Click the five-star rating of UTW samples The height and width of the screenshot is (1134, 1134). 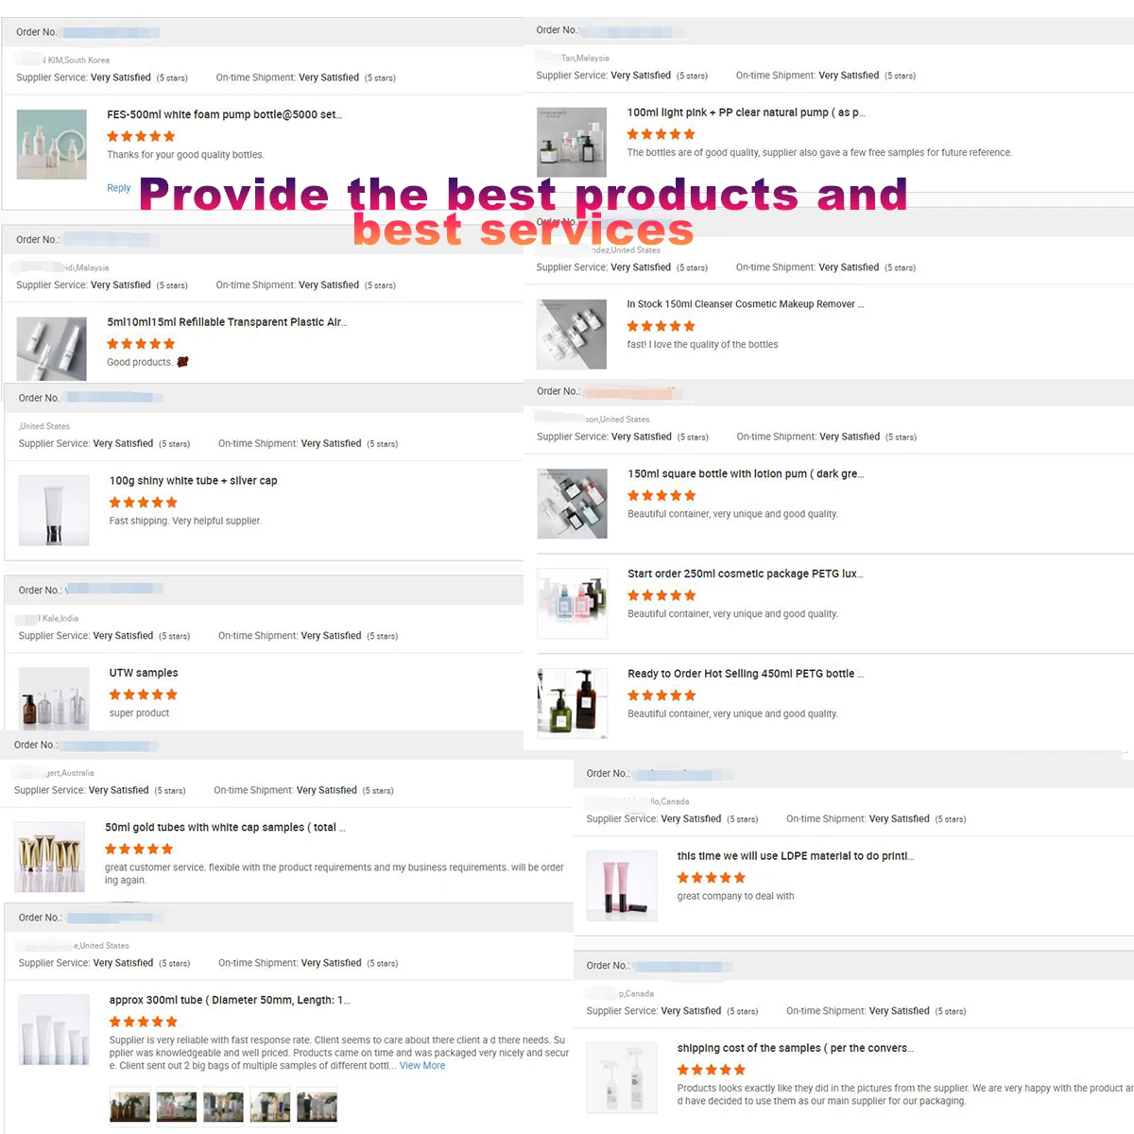pyautogui.click(x=144, y=695)
